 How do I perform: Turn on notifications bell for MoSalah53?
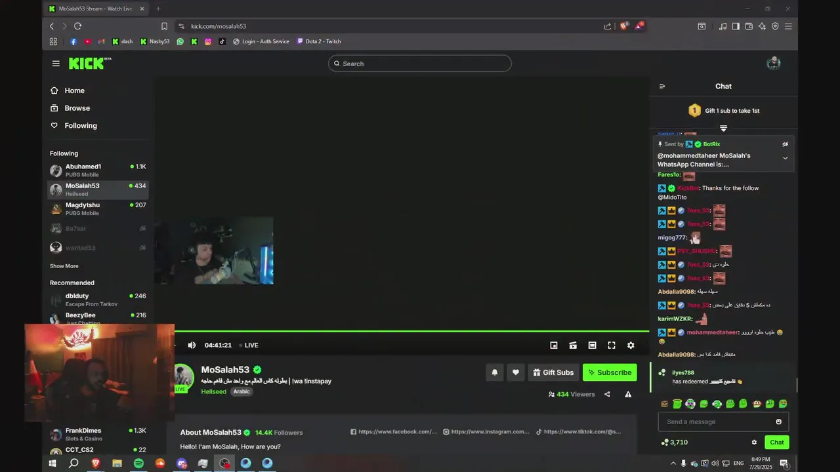pos(495,372)
